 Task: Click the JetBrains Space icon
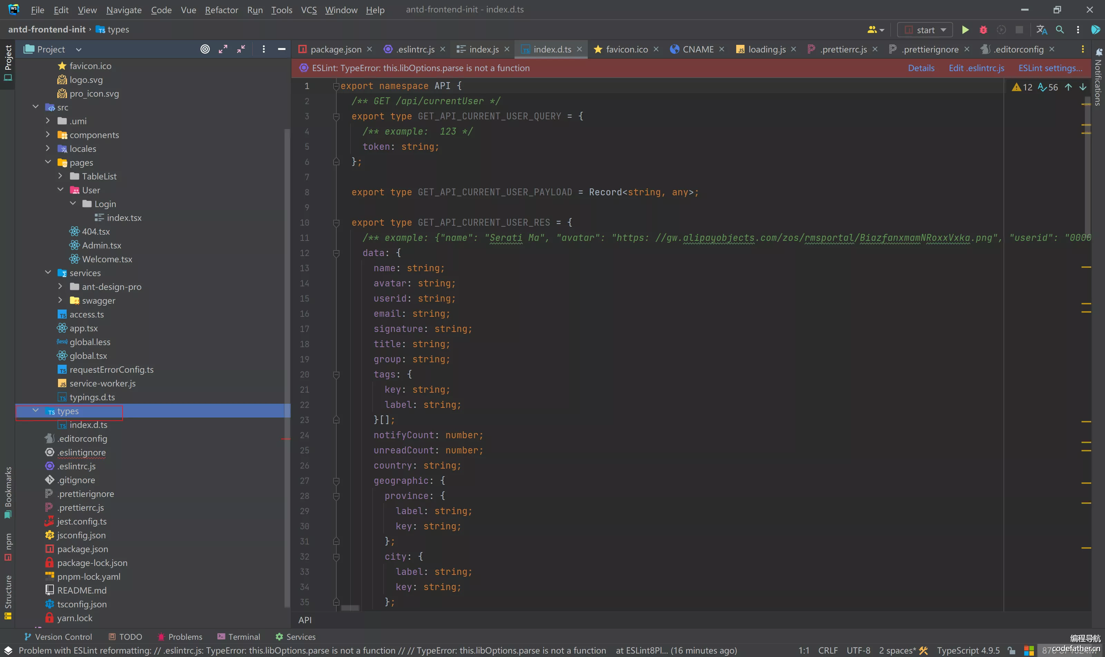point(1096,30)
